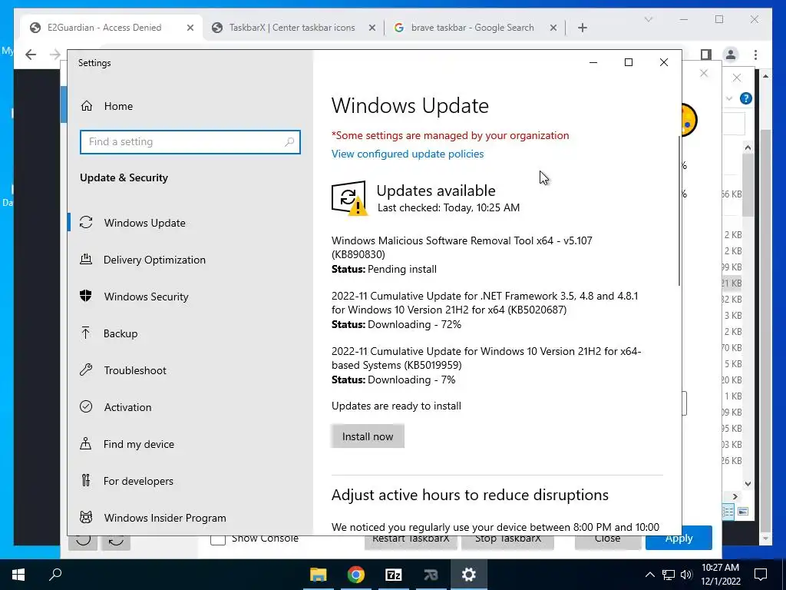Click the details view icon in the file window
Image resolution: width=786 pixels, height=590 pixels.
(x=728, y=512)
